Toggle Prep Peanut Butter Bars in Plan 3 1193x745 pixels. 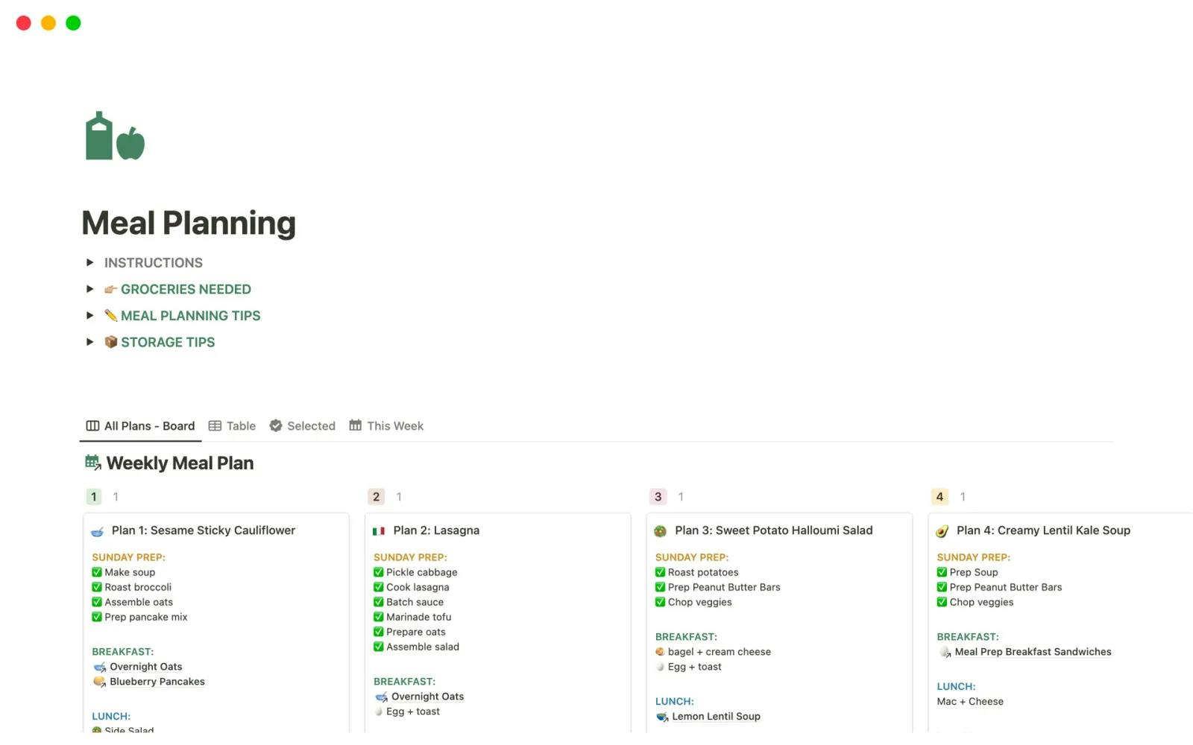click(x=660, y=588)
